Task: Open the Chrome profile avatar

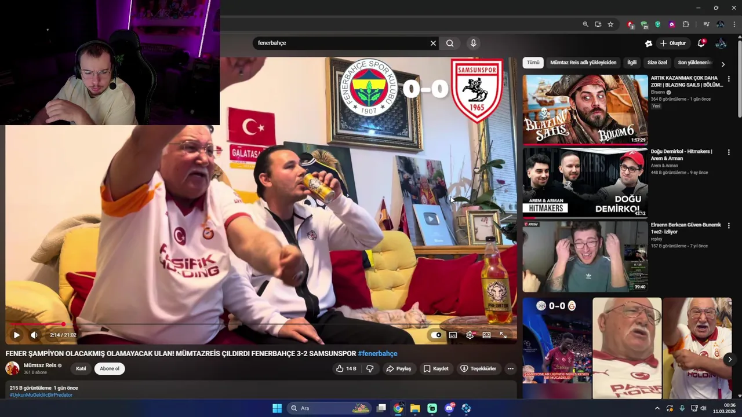Action: point(721,24)
